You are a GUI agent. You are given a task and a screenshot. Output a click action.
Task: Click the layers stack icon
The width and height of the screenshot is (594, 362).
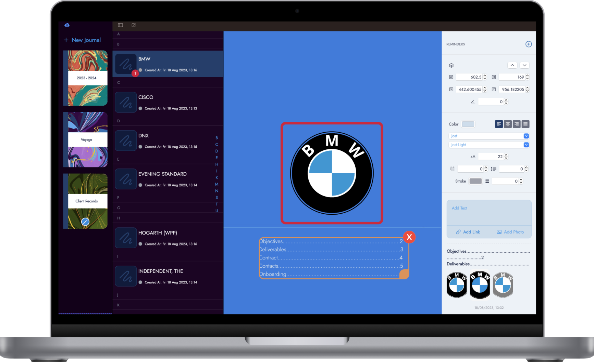pos(451,65)
